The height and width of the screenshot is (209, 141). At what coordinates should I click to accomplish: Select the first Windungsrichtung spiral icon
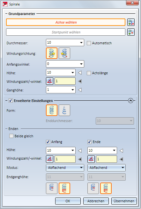pos(52,53)
